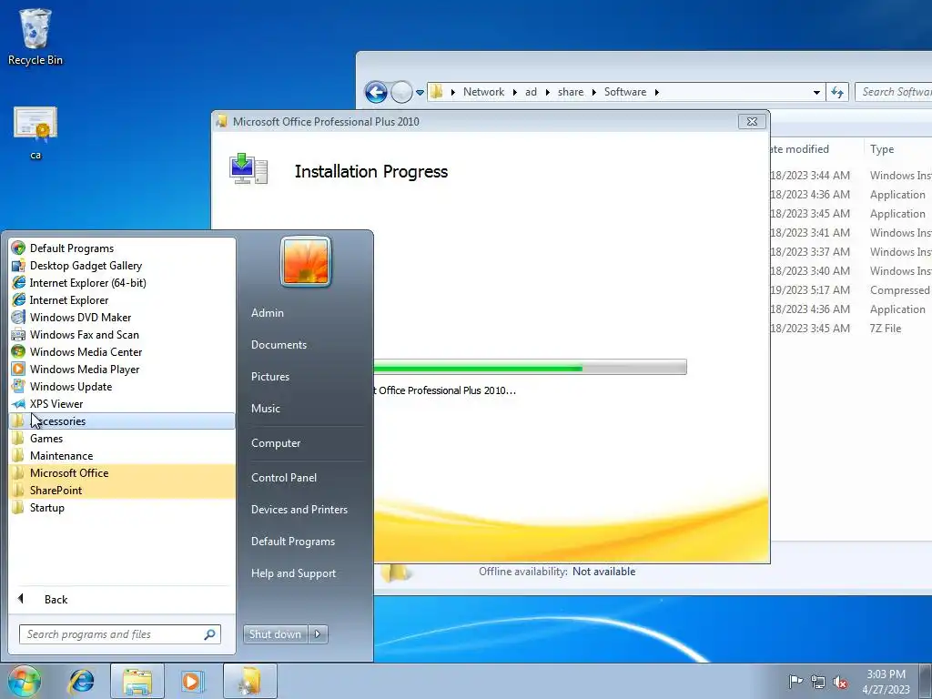Open Devices and Printers
The height and width of the screenshot is (699, 932).
299,510
